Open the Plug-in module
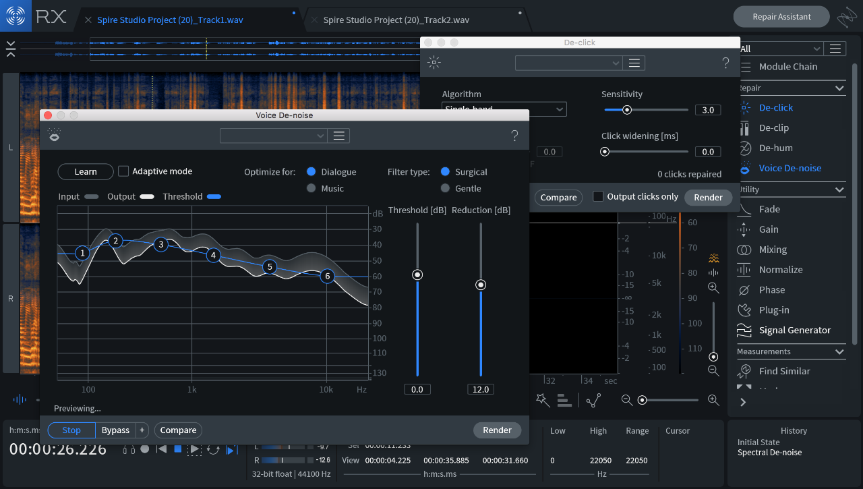Screen dimensions: 863x489 (x=774, y=310)
